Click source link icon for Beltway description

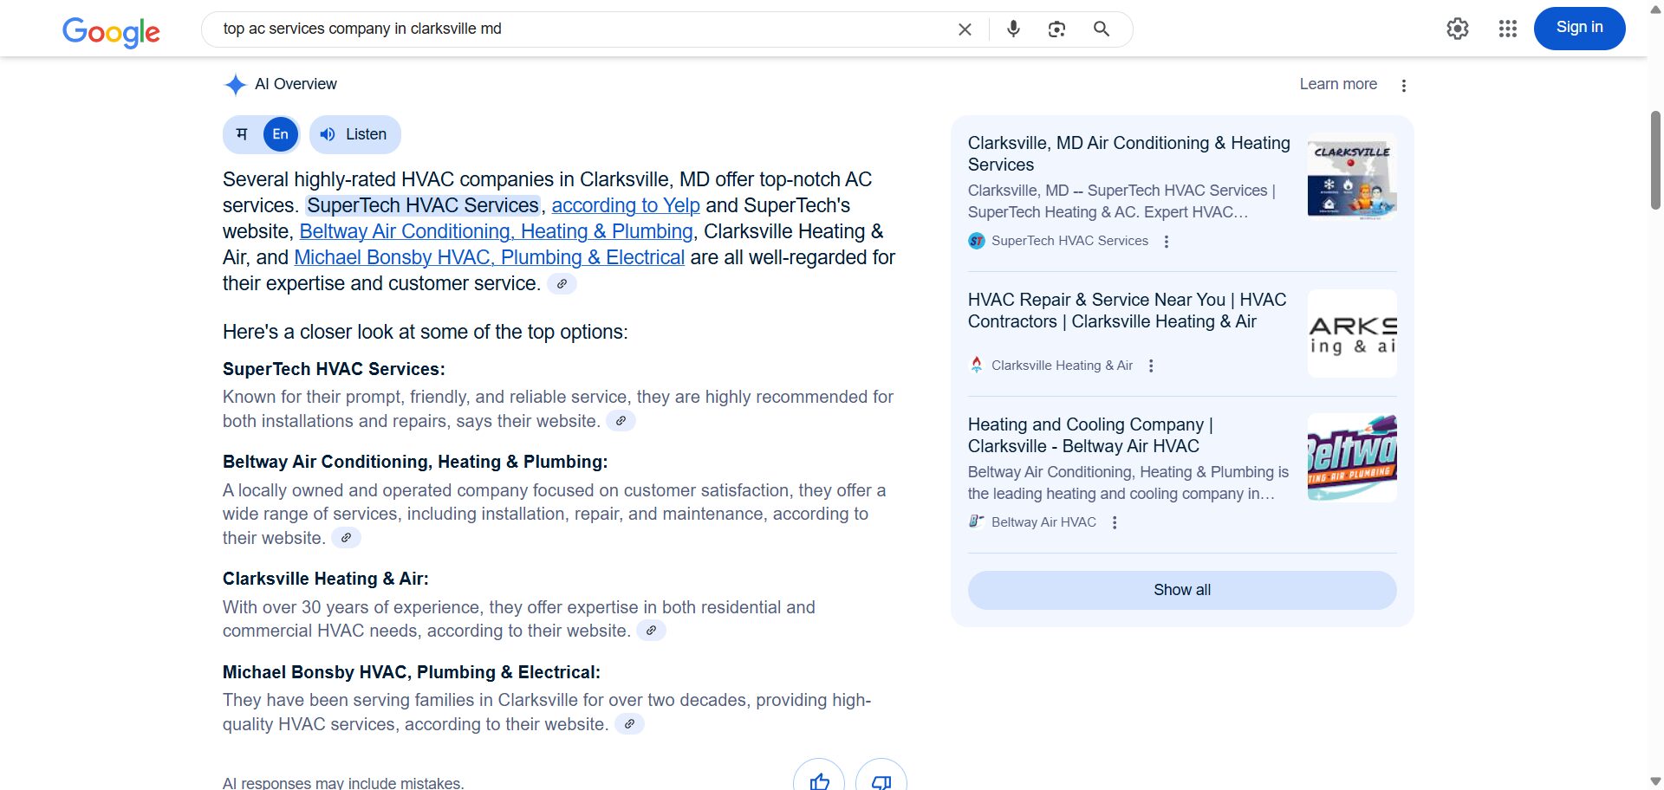coord(346,538)
